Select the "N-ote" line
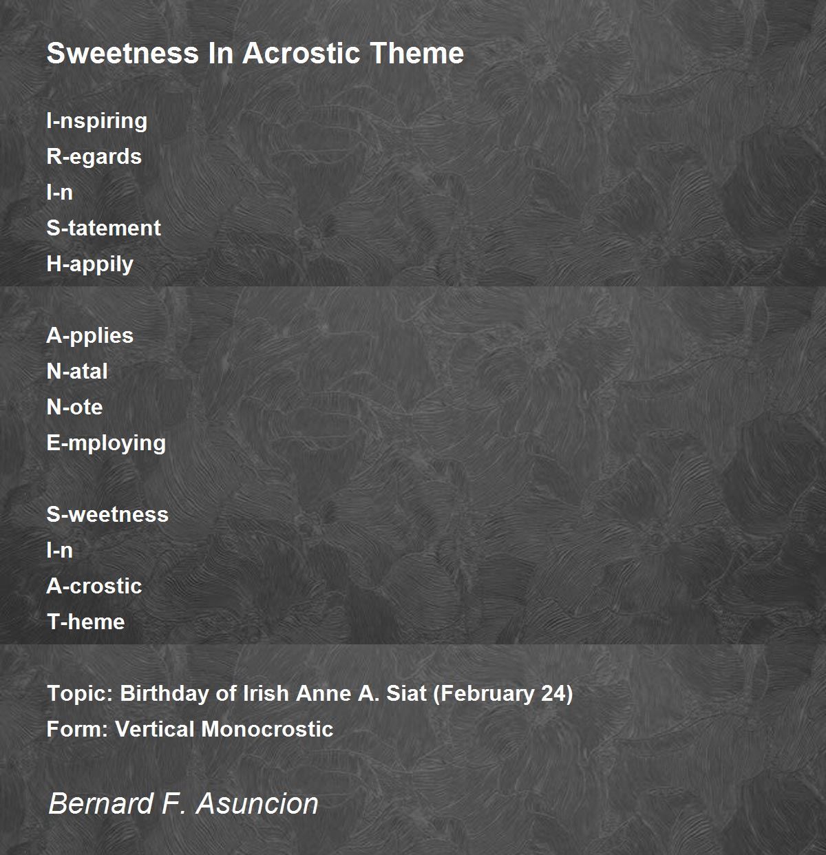Image resolution: width=826 pixels, height=855 pixels. [74, 407]
